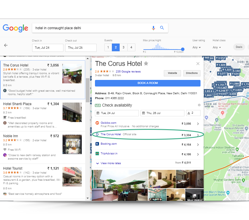
Task: Open 235 Google reviews link
Action: pyautogui.click(x=128, y=72)
